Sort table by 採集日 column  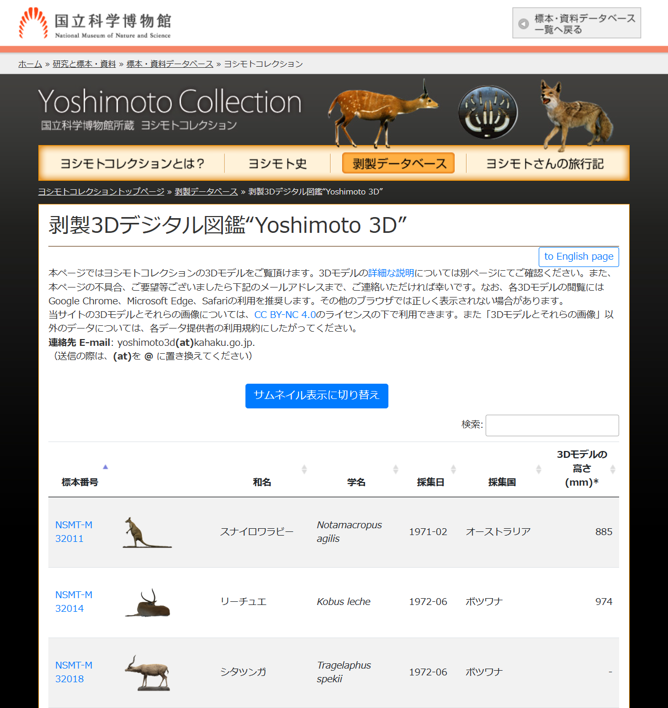430,482
